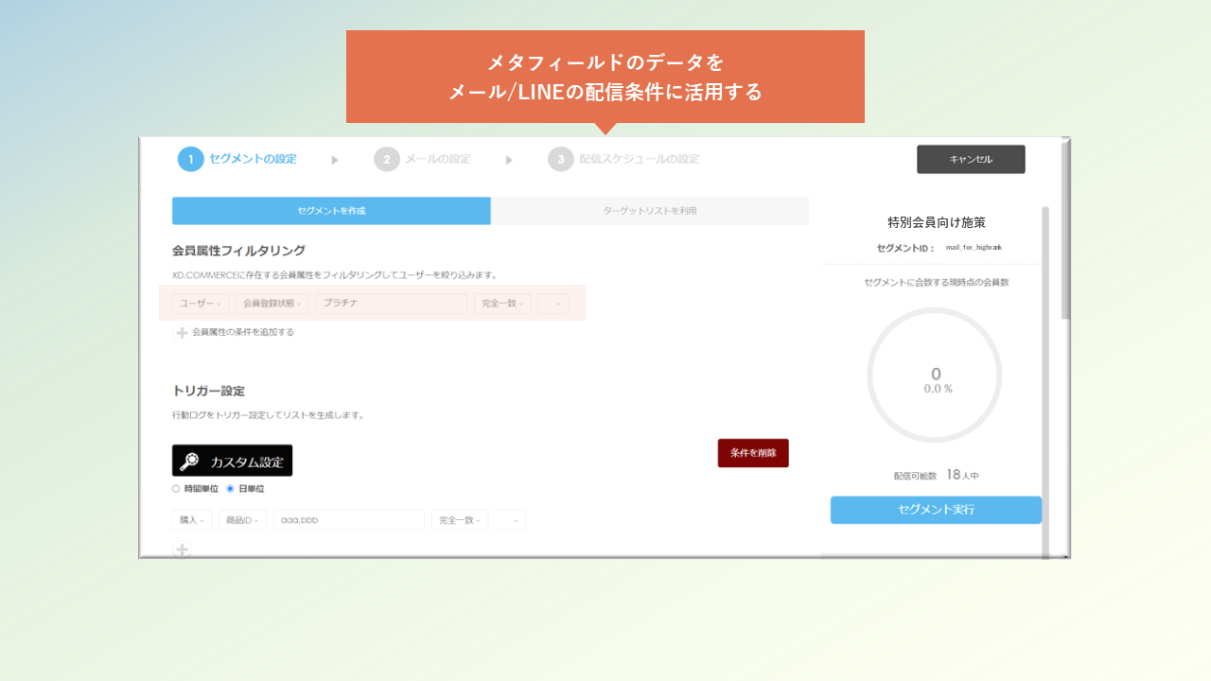The height and width of the screenshot is (681, 1211).
Task: Open the empty dropdown at end of trigger row
Action: click(x=510, y=520)
